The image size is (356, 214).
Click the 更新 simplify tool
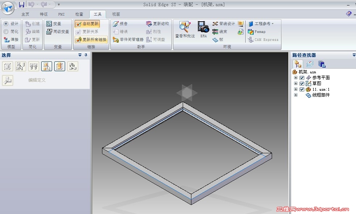point(32,39)
